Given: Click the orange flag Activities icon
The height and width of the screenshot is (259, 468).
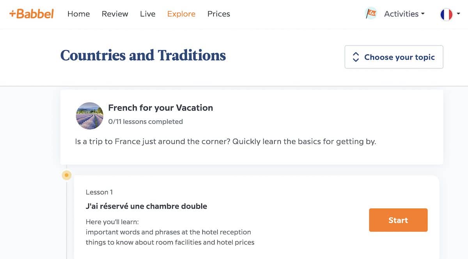Looking at the screenshot, I should point(371,14).
